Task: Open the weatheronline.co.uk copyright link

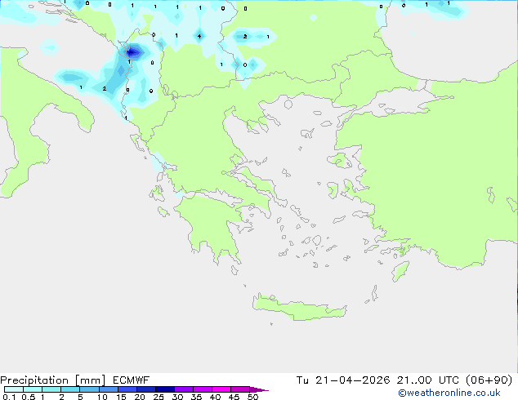Action: point(449,393)
